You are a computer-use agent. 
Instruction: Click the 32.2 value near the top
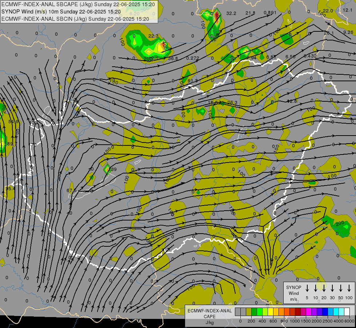(x=231, y=13)
